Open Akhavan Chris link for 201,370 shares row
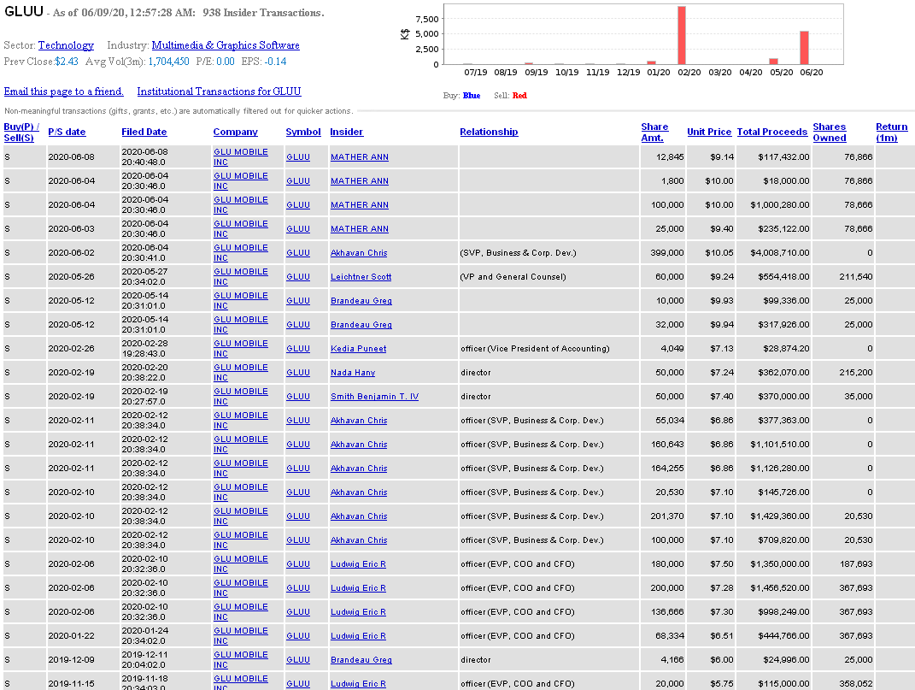This screenshot has width=915, height=690. tap(359, 516)
